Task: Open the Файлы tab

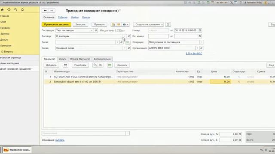Action: (x=75, y=17)
